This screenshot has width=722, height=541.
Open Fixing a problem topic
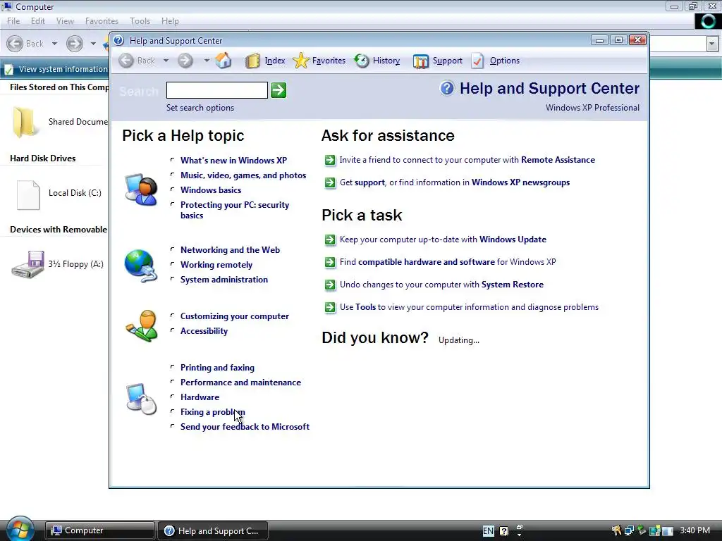pyautogui.click(x=212, y=412)
